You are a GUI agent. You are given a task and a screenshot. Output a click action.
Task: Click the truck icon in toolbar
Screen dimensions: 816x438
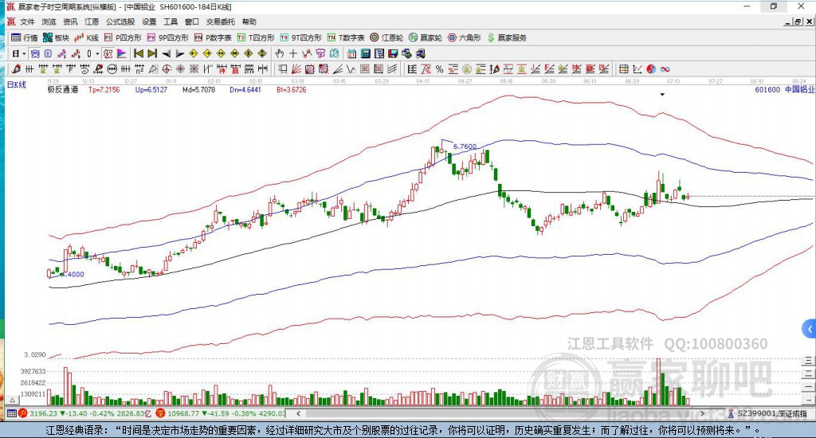[x=421, y=53]
